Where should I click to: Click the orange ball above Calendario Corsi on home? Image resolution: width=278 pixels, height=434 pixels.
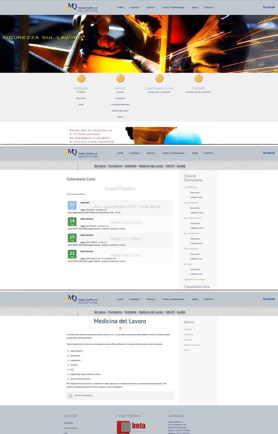pos(159,78)
